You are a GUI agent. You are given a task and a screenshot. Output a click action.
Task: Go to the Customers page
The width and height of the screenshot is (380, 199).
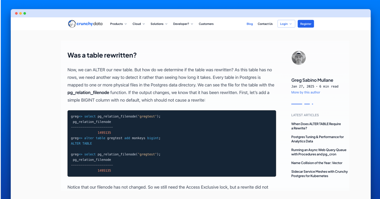click(x=206, y=24)
